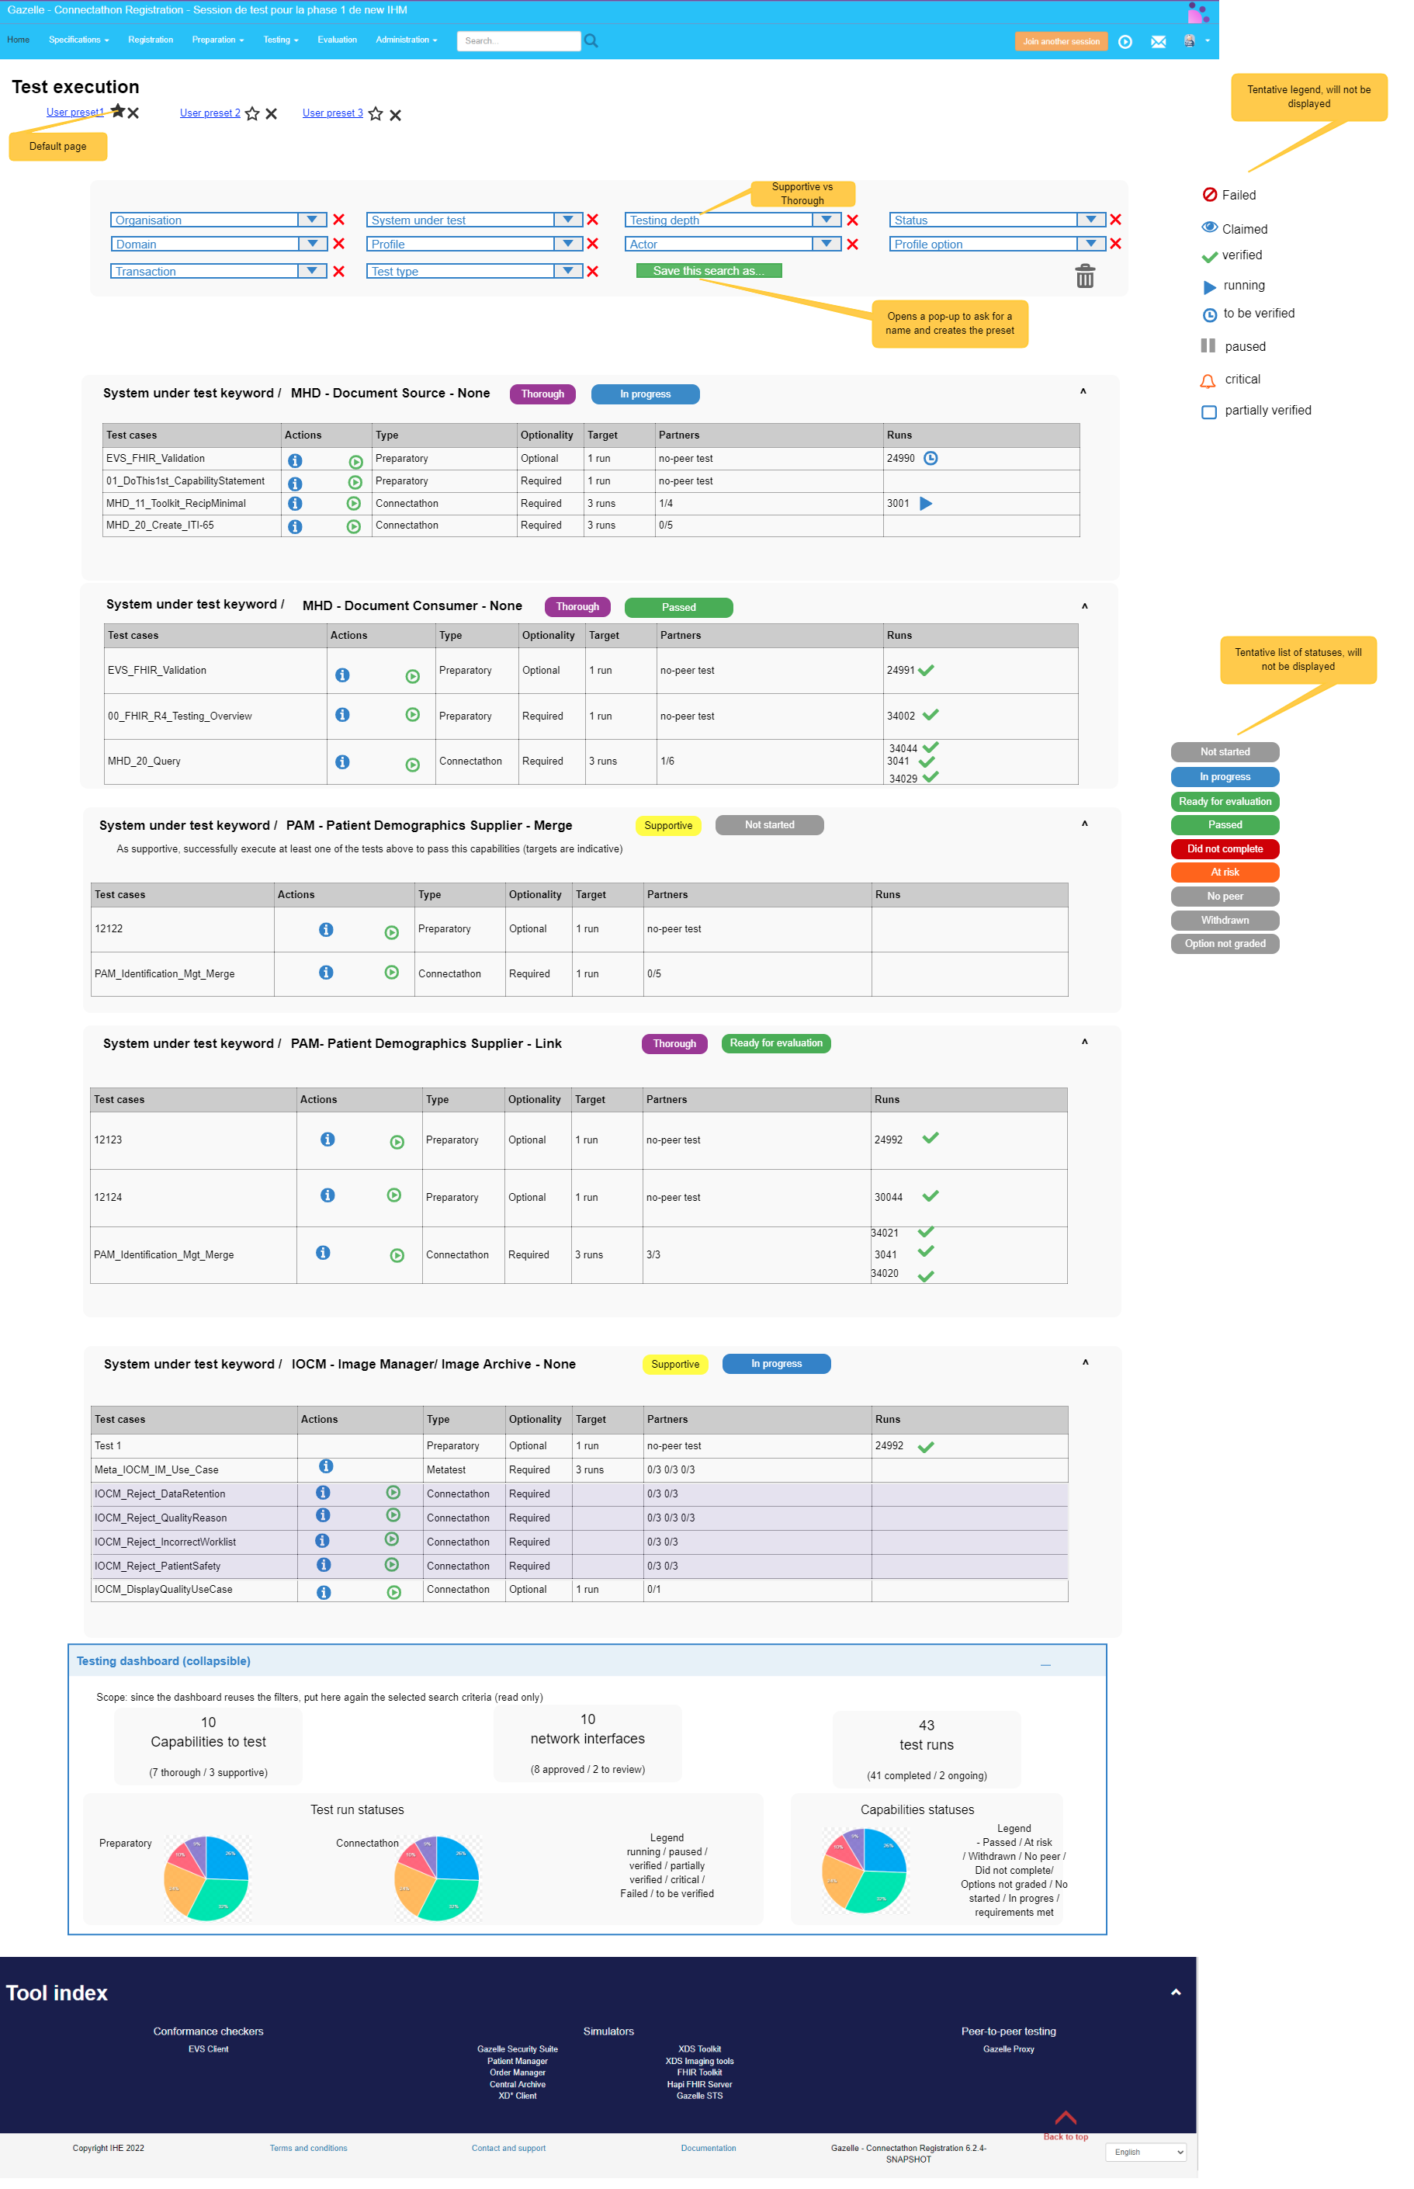1414x2189 pixels.
Task: Run test 01_DoThis1st_CapabilityStatement with play icon
Action: [x=355, y=482]
